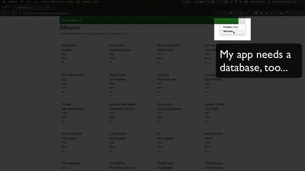Select the Born to Run album title

165,104
